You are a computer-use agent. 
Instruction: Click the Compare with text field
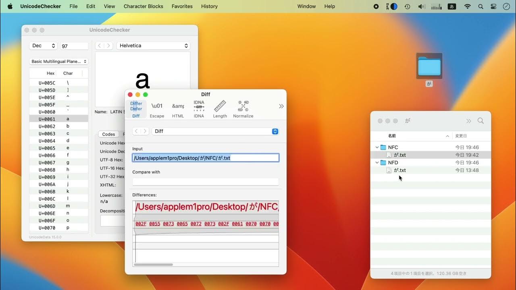pyautogui.click(x=206, y=181)
